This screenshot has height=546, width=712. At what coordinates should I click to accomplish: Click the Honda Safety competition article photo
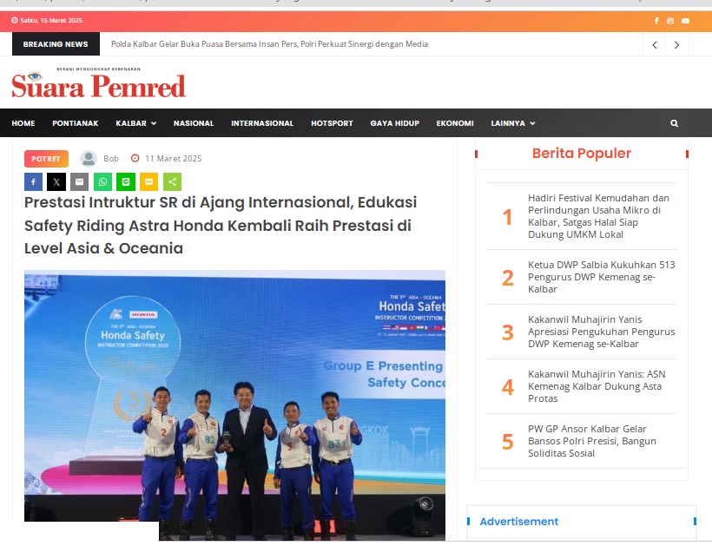click(234, 405)
